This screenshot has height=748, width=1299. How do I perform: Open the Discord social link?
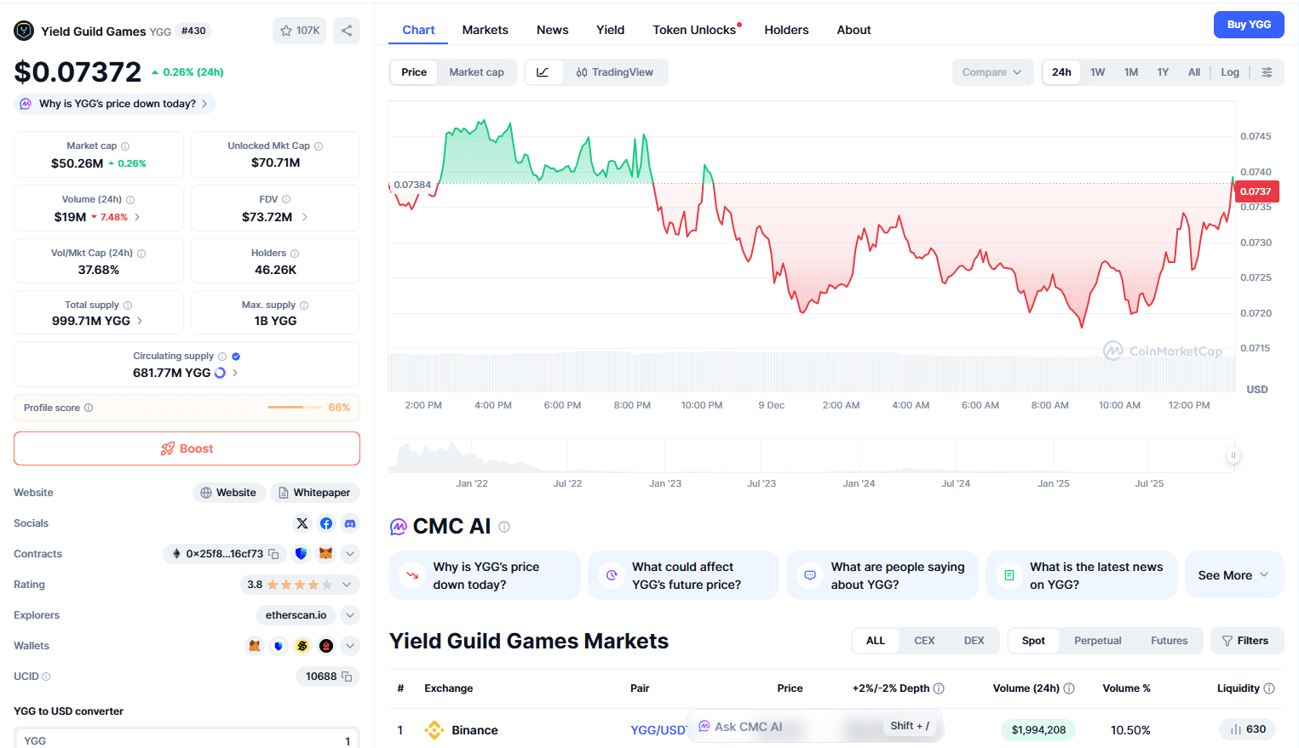coord(350,523)
